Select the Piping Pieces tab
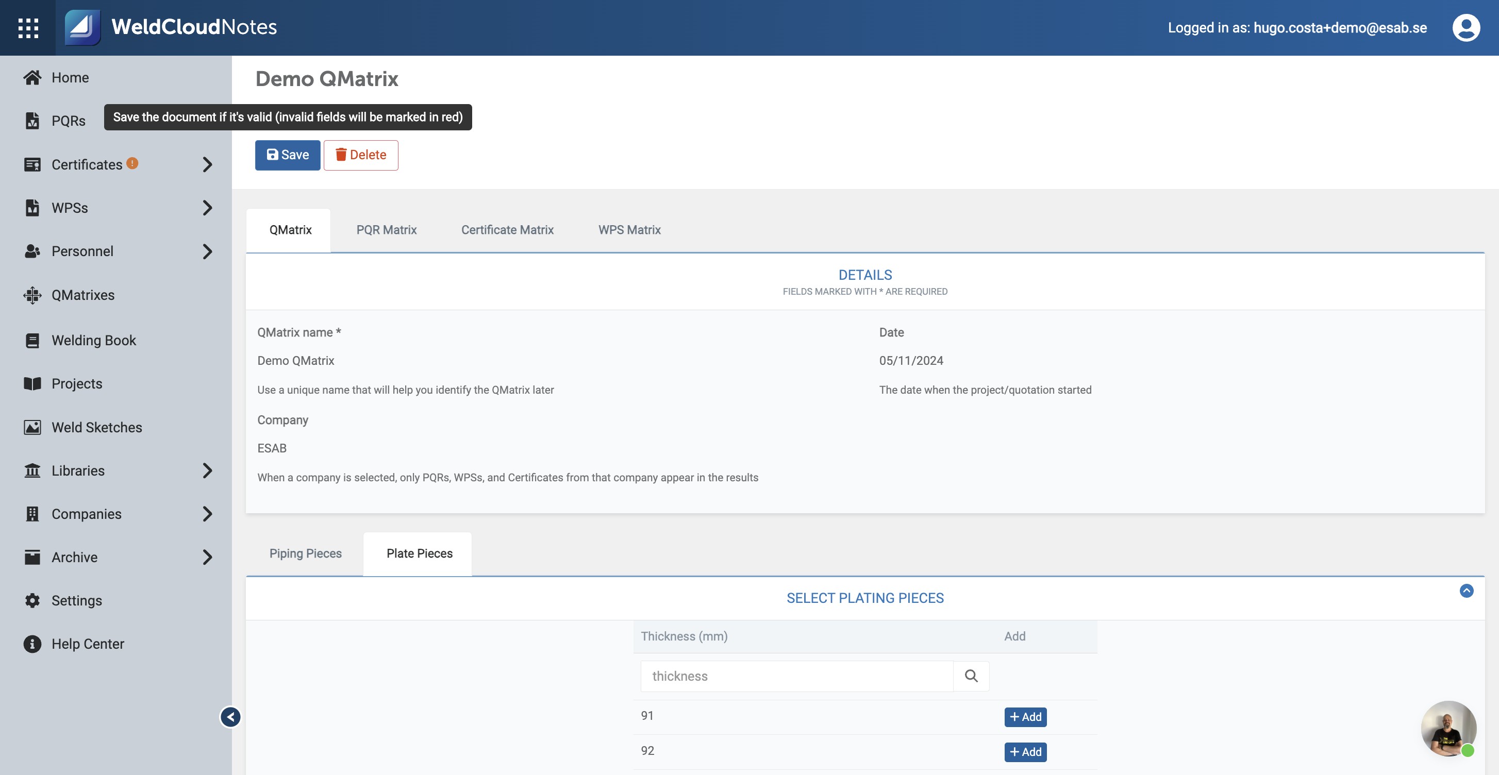1499x775 pixels. click(305, 554)
